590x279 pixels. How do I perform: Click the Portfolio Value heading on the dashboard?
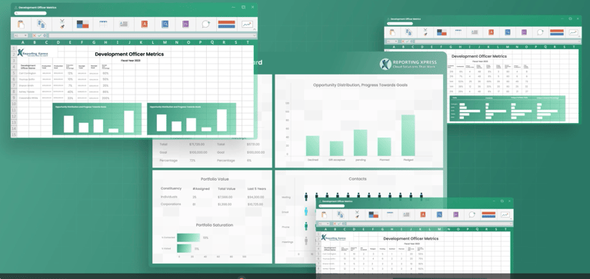pos(215,179)
